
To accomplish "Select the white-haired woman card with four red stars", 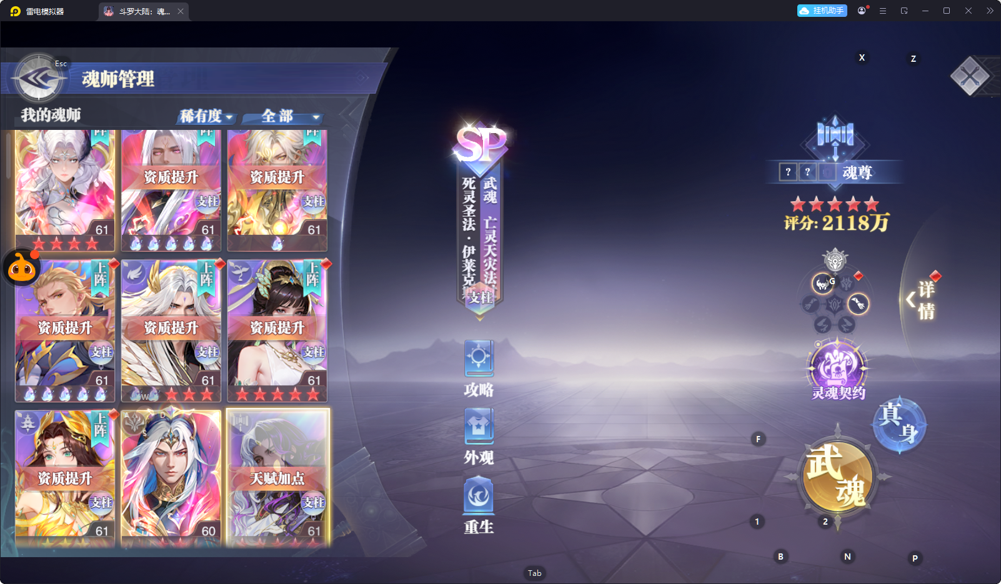I will tap(65, 191).
